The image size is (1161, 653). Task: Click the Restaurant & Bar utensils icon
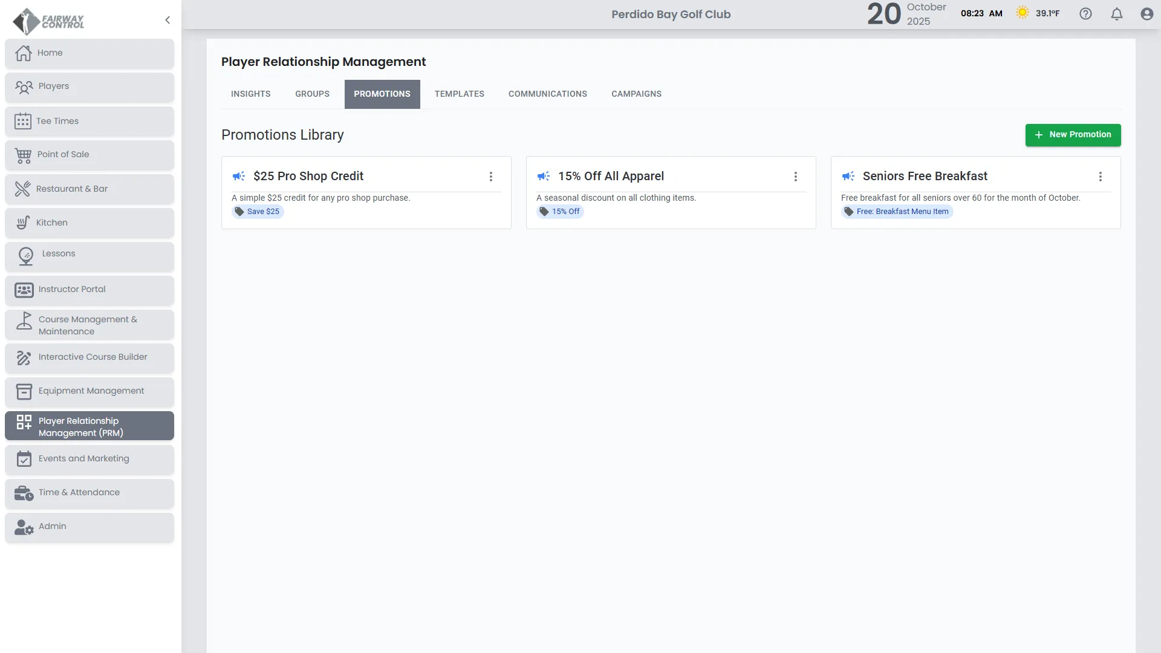coord(23,189)
